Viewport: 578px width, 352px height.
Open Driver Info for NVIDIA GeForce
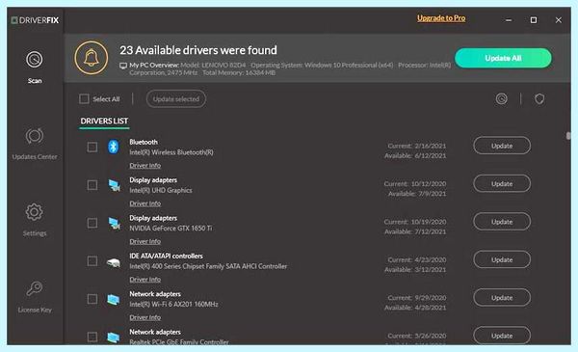click(144, 242)
